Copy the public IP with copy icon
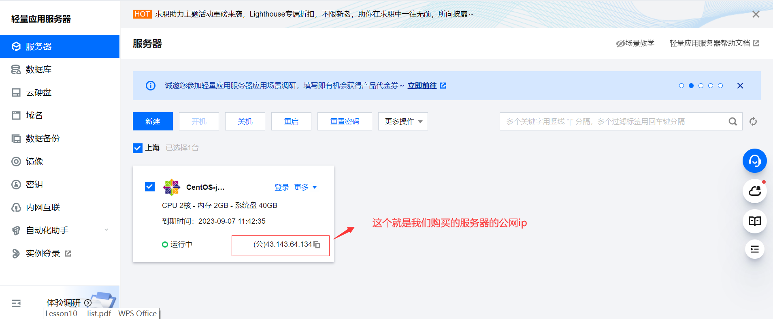 tap(317, 245)
